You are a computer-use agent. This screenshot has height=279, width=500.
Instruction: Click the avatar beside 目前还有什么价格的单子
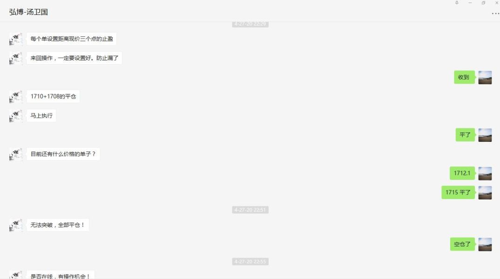click(x=16, y=154)
